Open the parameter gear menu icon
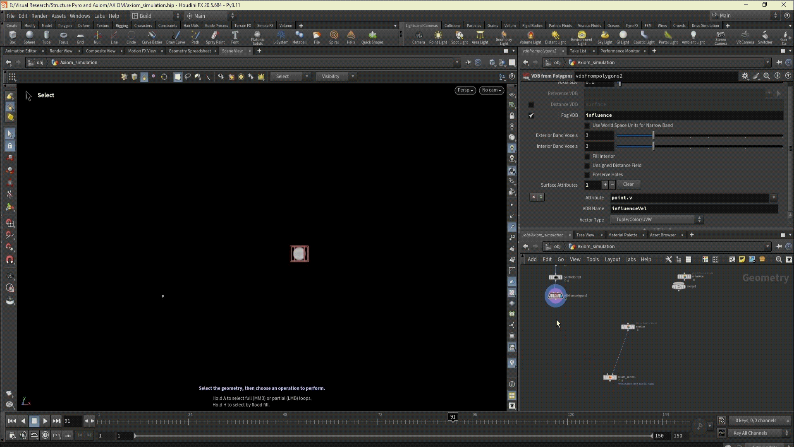The height and width of the screenshot is (447, 794). click(x=745, y=76)
